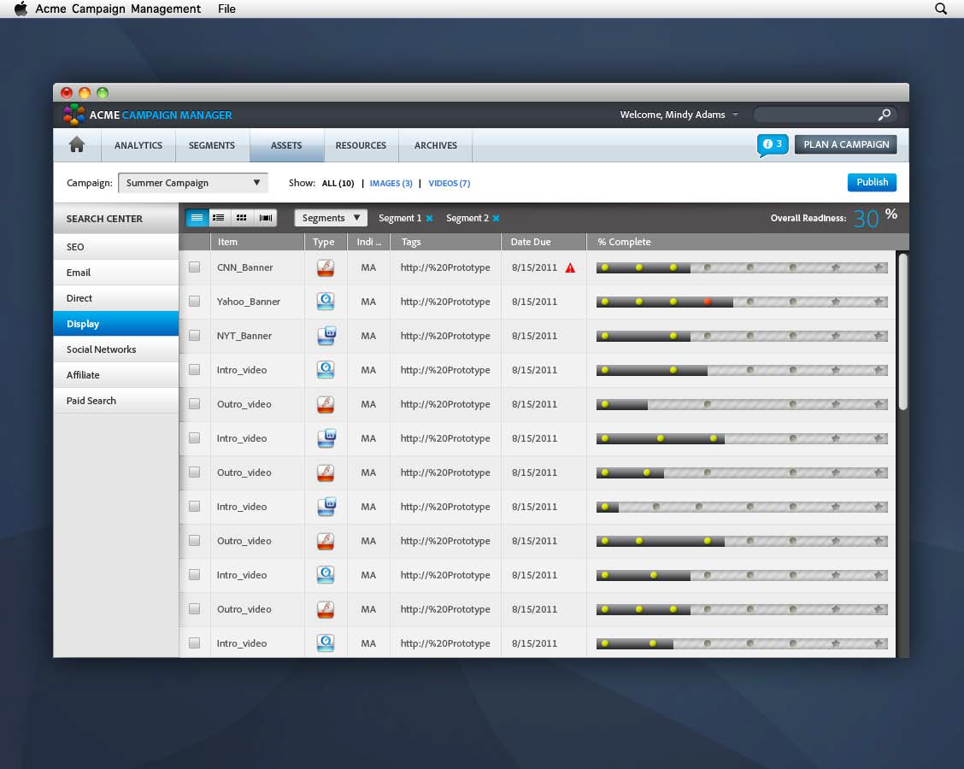Open the Segments tab
This screenshot has height=769, width=964.
[212, 145]
